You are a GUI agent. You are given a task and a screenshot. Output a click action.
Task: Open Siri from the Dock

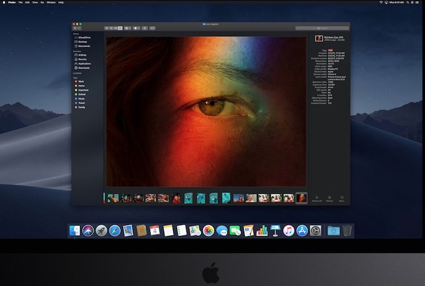pos(88,230)
